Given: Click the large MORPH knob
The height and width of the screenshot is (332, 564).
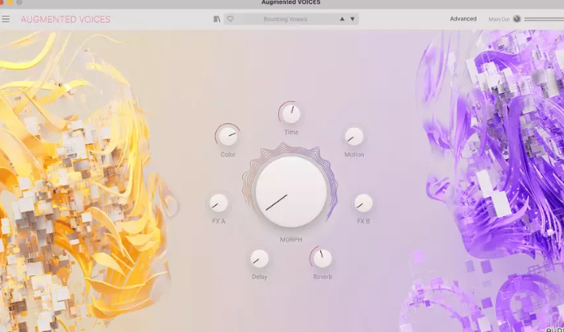Looking at the screenshot, I should (291, 192).
